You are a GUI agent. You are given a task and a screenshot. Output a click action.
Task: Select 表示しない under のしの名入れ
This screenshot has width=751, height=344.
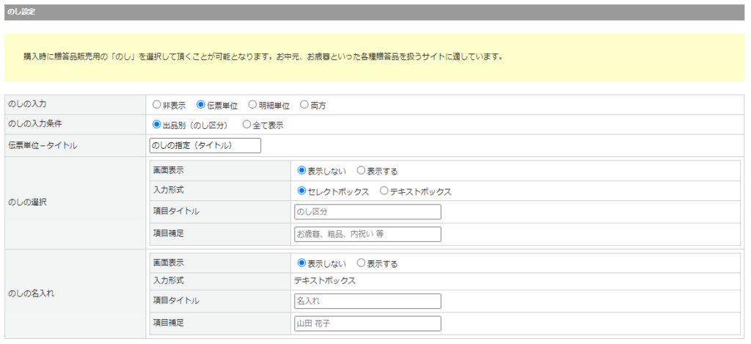point(301,263)
